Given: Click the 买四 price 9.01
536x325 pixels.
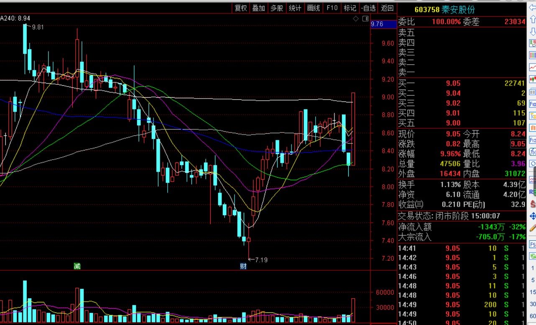Looking at the screenshot, I should click(x=453, y=113).
